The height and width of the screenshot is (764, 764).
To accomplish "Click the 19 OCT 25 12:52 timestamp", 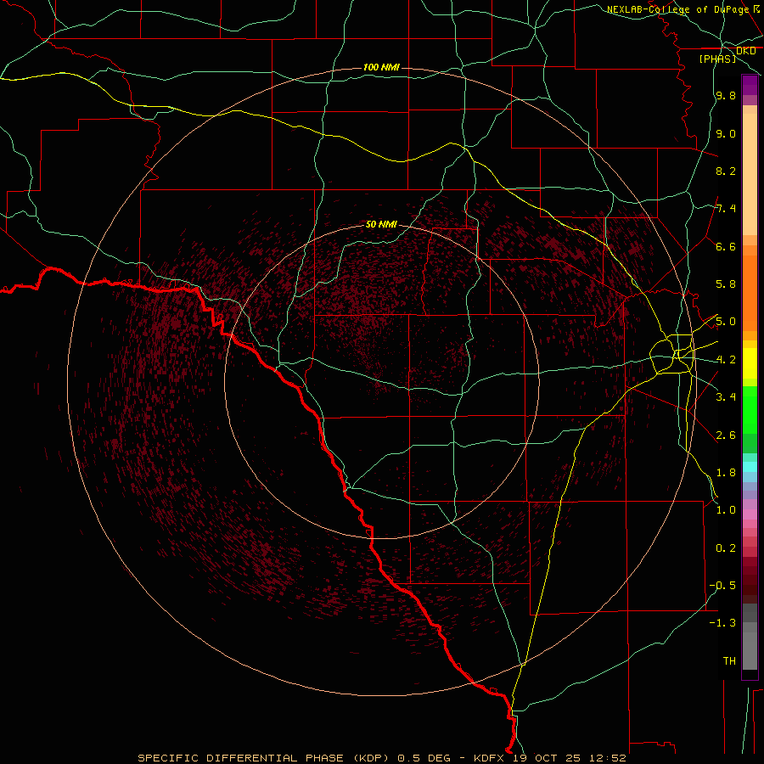I will pos(569,758).
